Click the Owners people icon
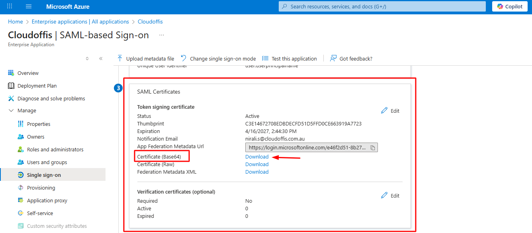Viewport: 532px width, 233px height. pos(21,137)
